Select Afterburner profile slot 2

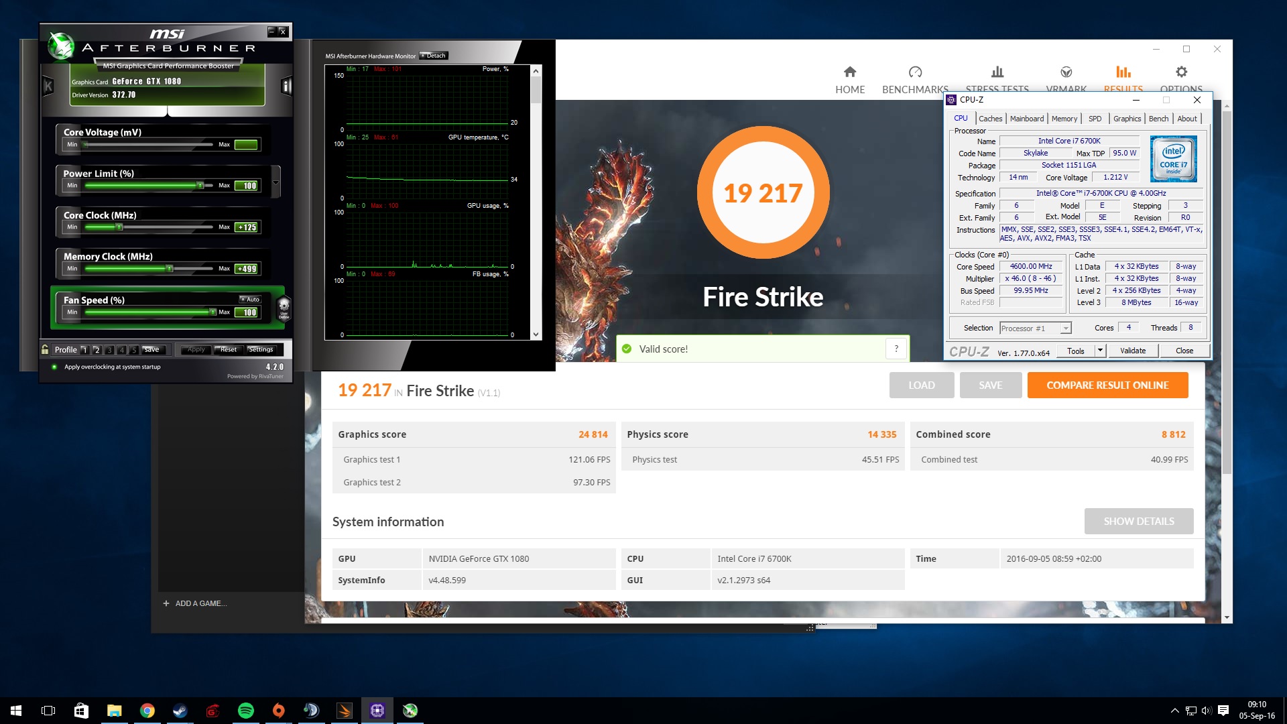click(97, 349)
